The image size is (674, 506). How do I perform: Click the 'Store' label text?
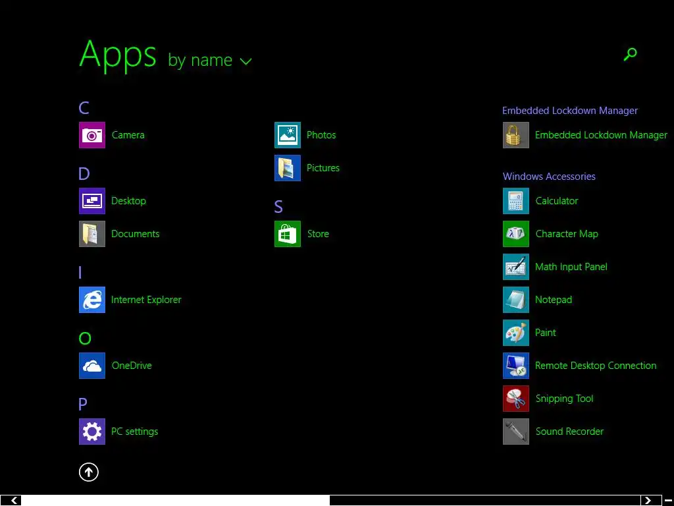318,234
